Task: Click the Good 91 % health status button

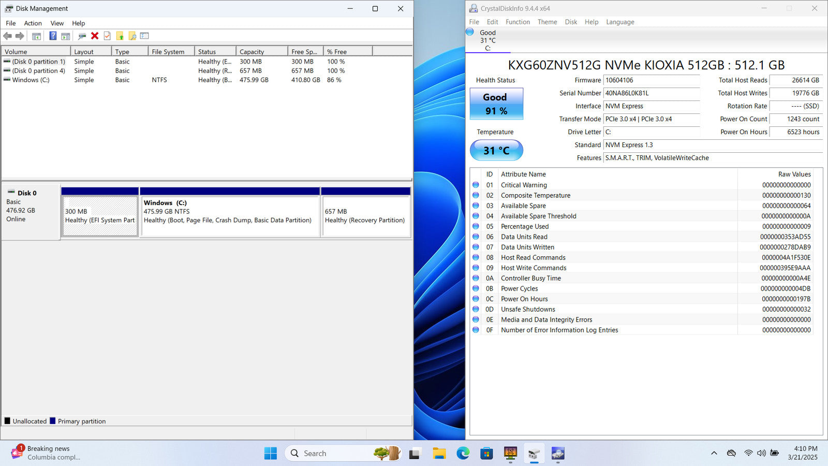Action: [x=496, y=104]
